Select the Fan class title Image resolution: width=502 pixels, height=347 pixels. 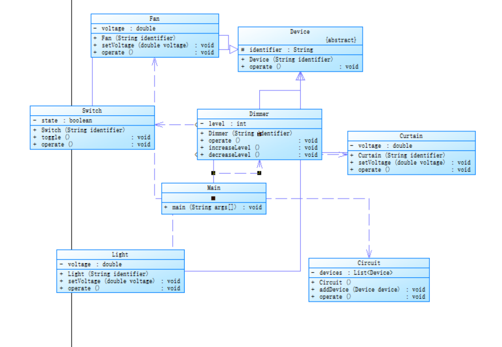click(x=154, y=19)
